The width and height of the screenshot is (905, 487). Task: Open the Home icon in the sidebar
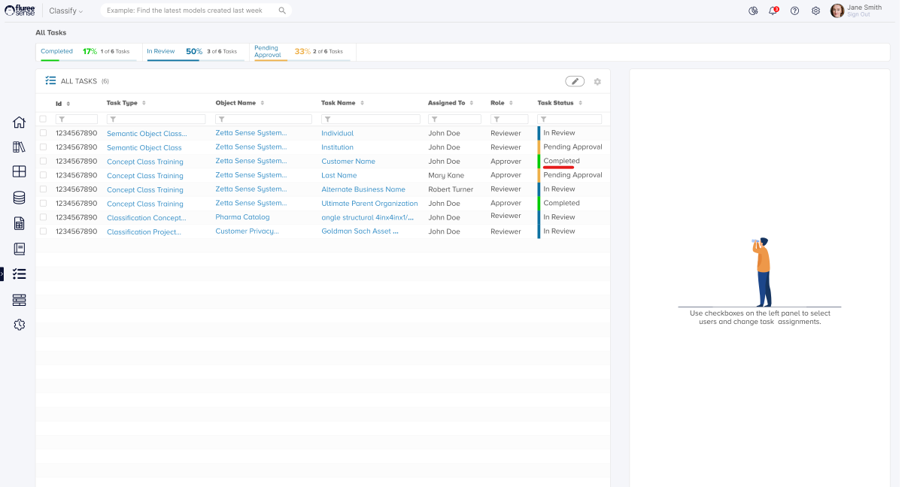20,123
